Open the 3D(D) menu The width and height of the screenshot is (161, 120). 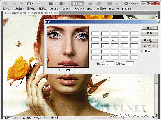[x=90, y=9]
